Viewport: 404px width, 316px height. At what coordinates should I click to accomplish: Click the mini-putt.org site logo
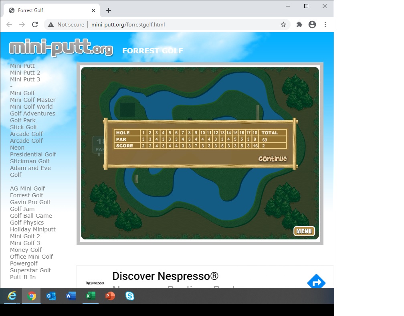point(61,48)
